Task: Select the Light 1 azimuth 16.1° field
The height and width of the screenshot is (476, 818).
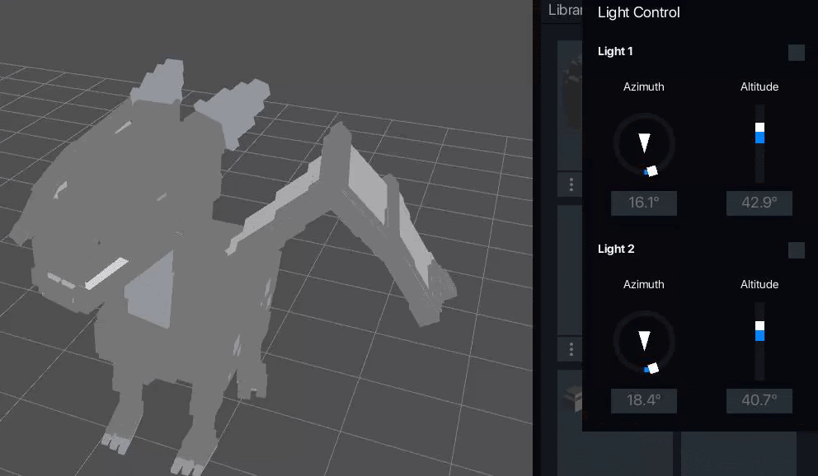Action: [x=643, y=203]
